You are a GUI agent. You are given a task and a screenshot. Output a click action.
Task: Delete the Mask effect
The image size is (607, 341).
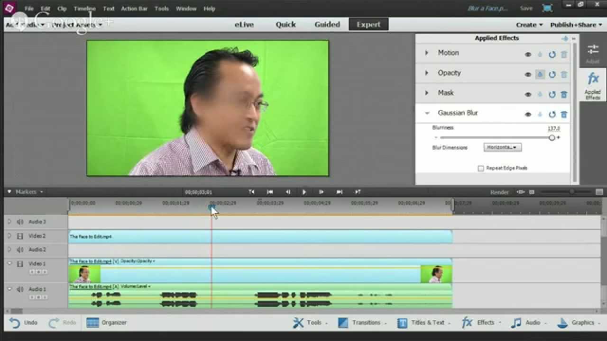564,94
